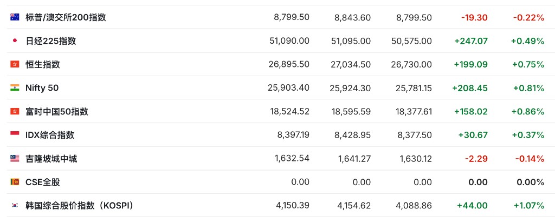Open the 富时中国50指数 link
This screenshot has height=217, width=555.
[57, 112]
